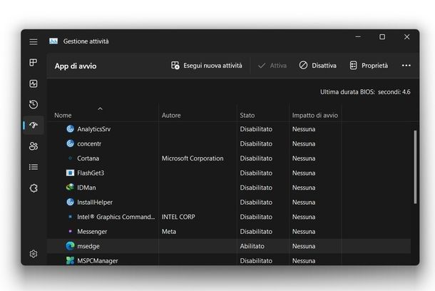Open the Users page in sidebar

pos(34,146)
